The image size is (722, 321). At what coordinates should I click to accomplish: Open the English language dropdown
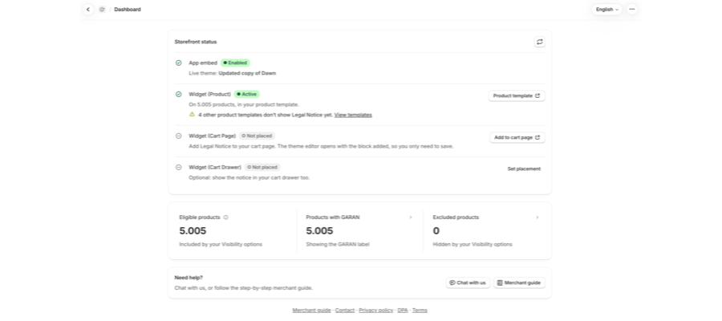(606, 9)
